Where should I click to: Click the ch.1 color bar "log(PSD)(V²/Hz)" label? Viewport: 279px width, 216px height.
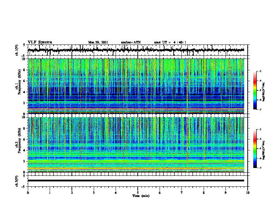coord(264,92)
